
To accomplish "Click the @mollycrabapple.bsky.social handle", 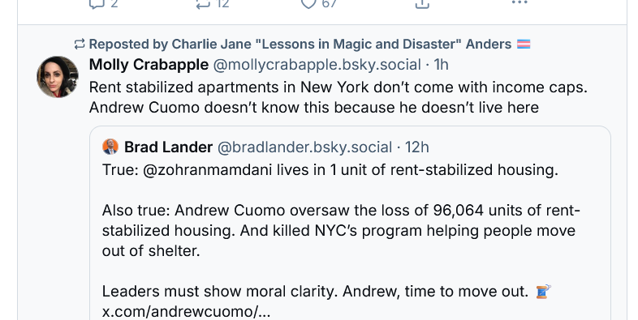I will click(317, 65).
